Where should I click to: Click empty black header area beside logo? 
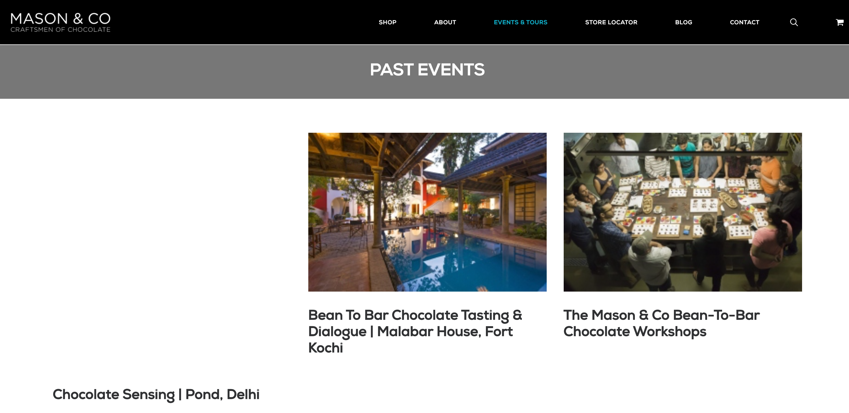(231, 22)
